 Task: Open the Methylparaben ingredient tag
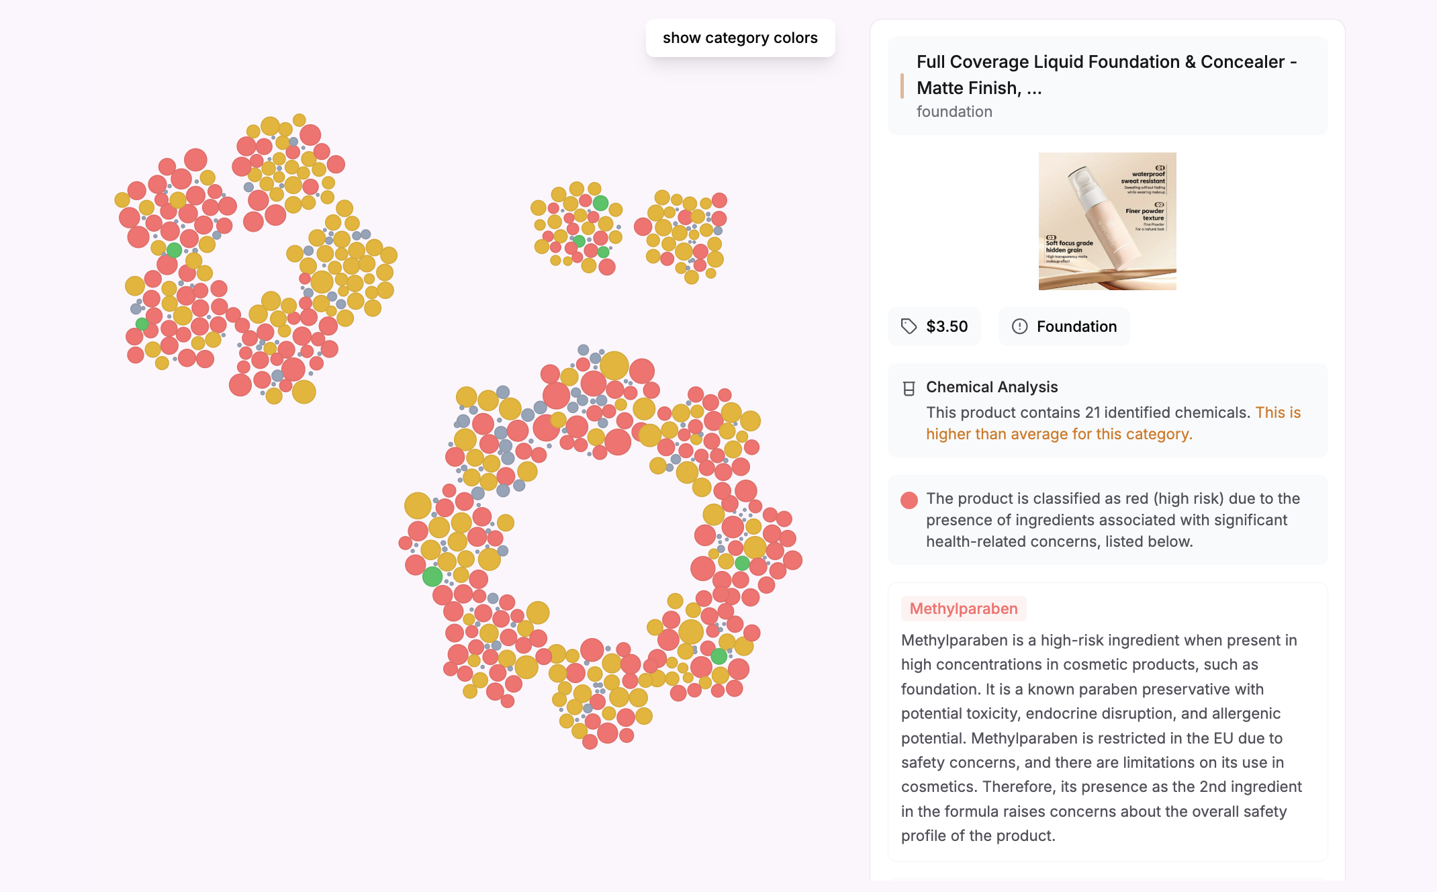pyautogui.click(x=963, y=609)
